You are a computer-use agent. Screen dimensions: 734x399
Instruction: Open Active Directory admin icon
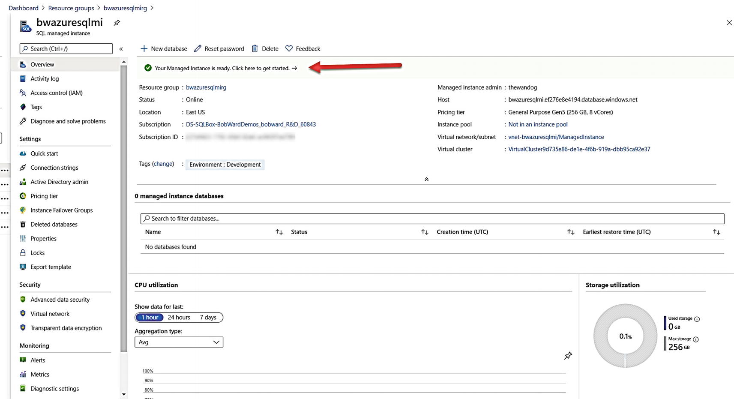[x=23, y=182]
